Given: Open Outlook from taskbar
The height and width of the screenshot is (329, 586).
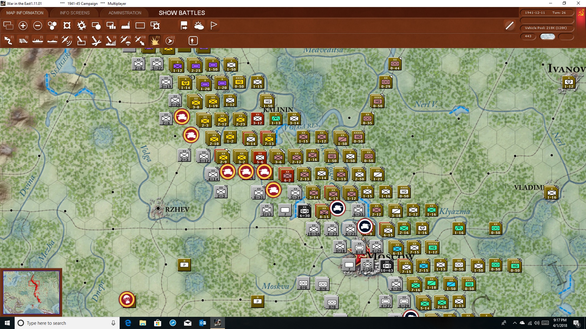Looking at the screenshot, I should (202, 323).
